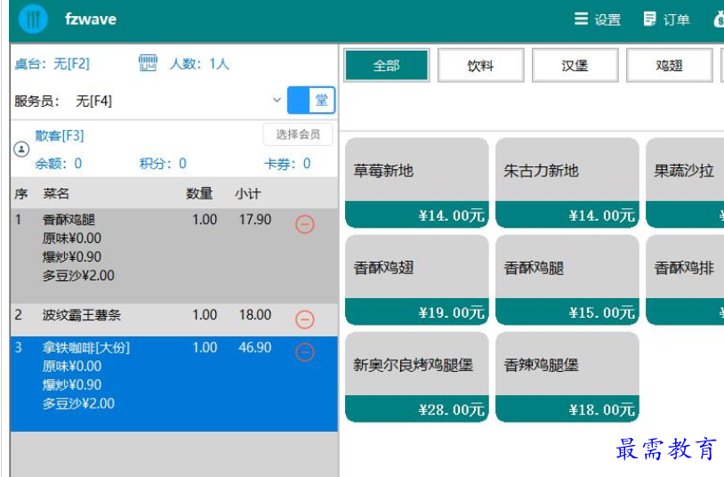Select the 饮料 category tab
The width and height of the screenshot is (724, 477).
click(x=480, y=65)
